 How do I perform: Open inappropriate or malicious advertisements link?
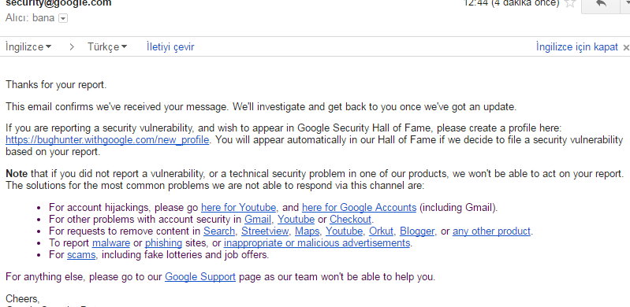click(317, 242)
